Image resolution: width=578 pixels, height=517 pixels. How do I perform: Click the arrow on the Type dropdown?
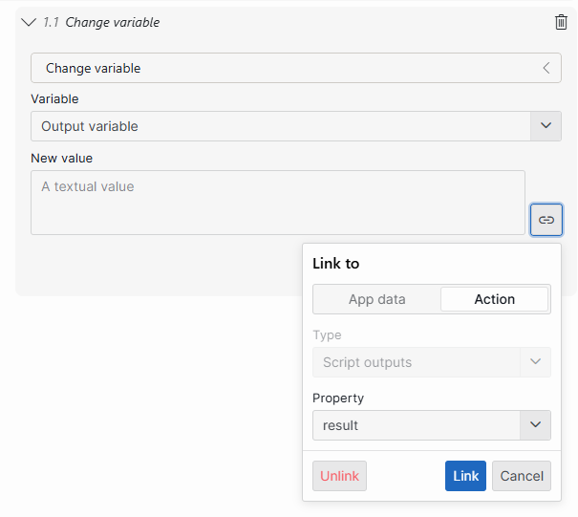(x=535, y=362)
